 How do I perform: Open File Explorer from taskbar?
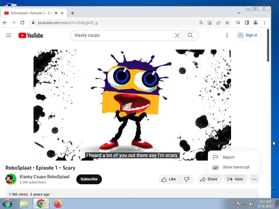[24, 204]
